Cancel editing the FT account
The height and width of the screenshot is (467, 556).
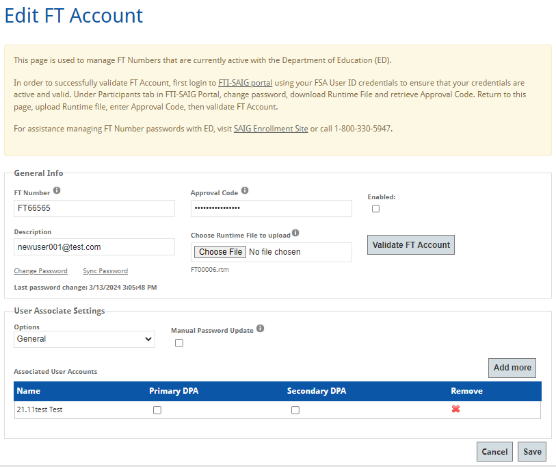[494, 451]
